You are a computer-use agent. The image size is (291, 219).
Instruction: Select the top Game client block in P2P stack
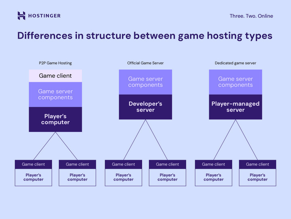click(55, 76)
